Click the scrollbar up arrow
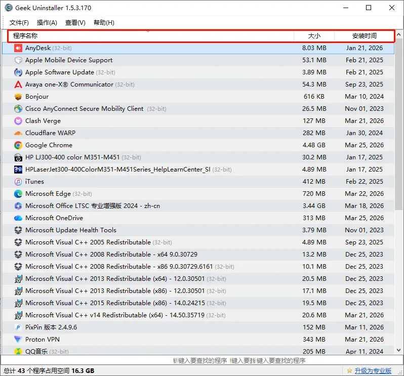Screen dimensions: 404x376 coord(398,34)
